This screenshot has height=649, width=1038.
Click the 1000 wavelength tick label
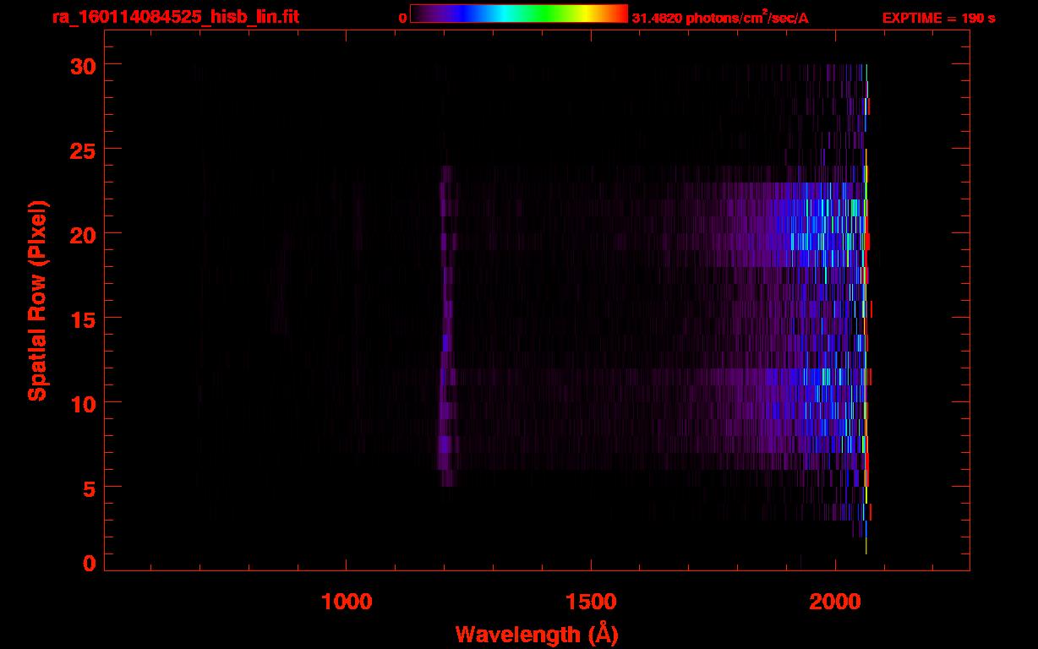point(347,602)
